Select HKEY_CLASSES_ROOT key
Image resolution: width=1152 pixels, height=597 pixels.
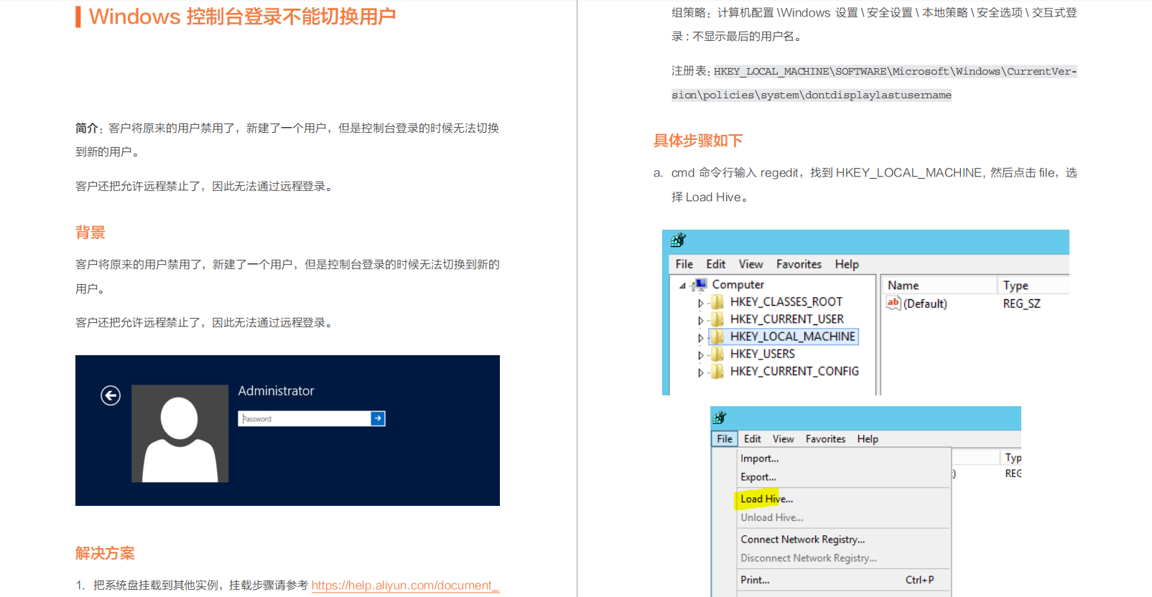(x=786, y=302)
